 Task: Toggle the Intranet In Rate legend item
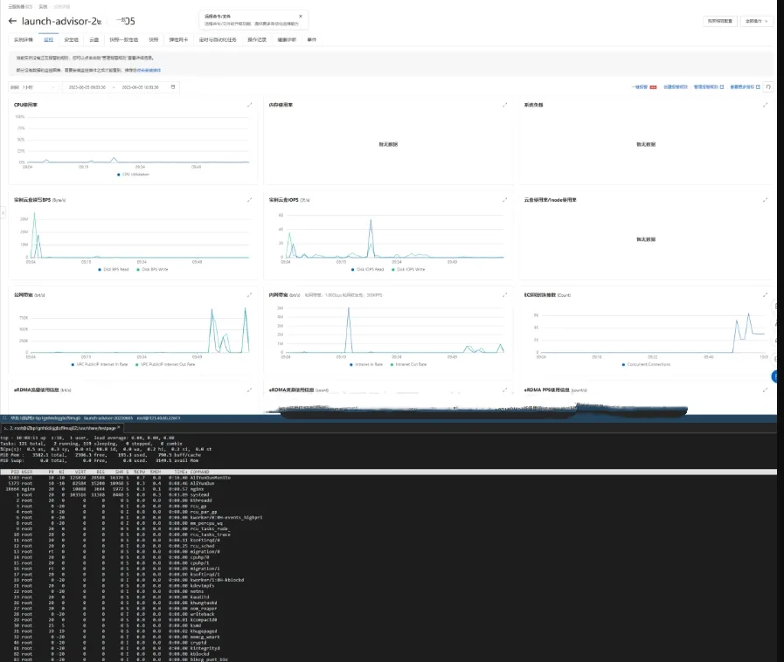366,364
